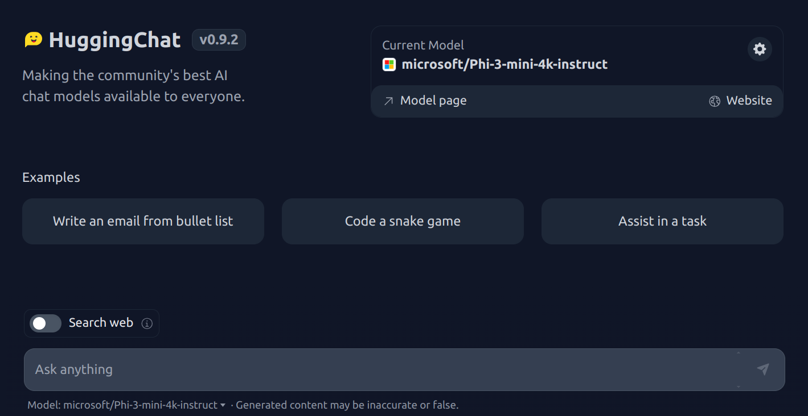This screenshot has width=808, height=416.
Task: Open model settings via the gear icon
Action: pos(760,49)
